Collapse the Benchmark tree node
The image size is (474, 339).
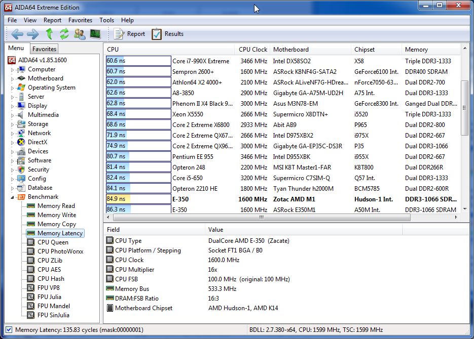(x=13, y=197)
